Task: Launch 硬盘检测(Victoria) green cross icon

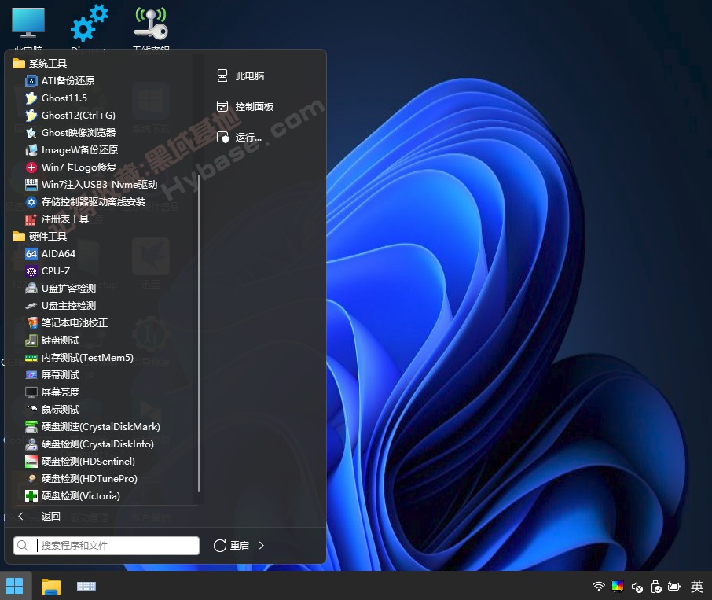Action: (x=31, y=496)
